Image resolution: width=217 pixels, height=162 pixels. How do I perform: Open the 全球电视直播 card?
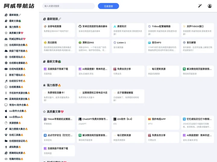point(58,30)
